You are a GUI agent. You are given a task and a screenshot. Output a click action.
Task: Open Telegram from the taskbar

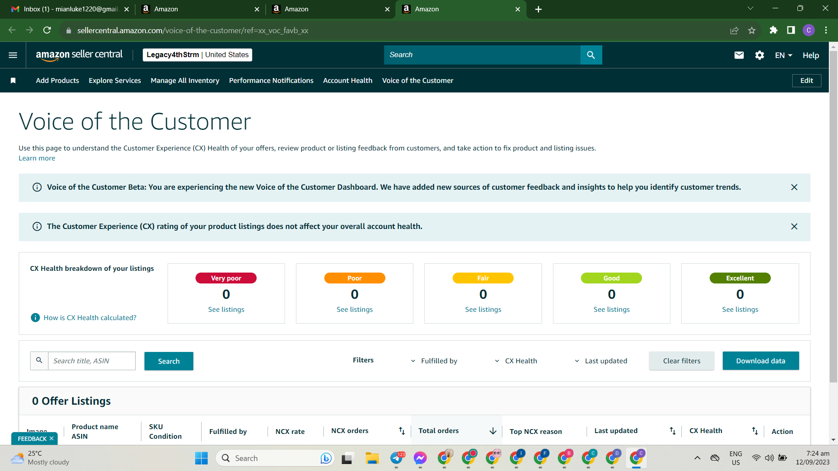[x=396, y=458]
